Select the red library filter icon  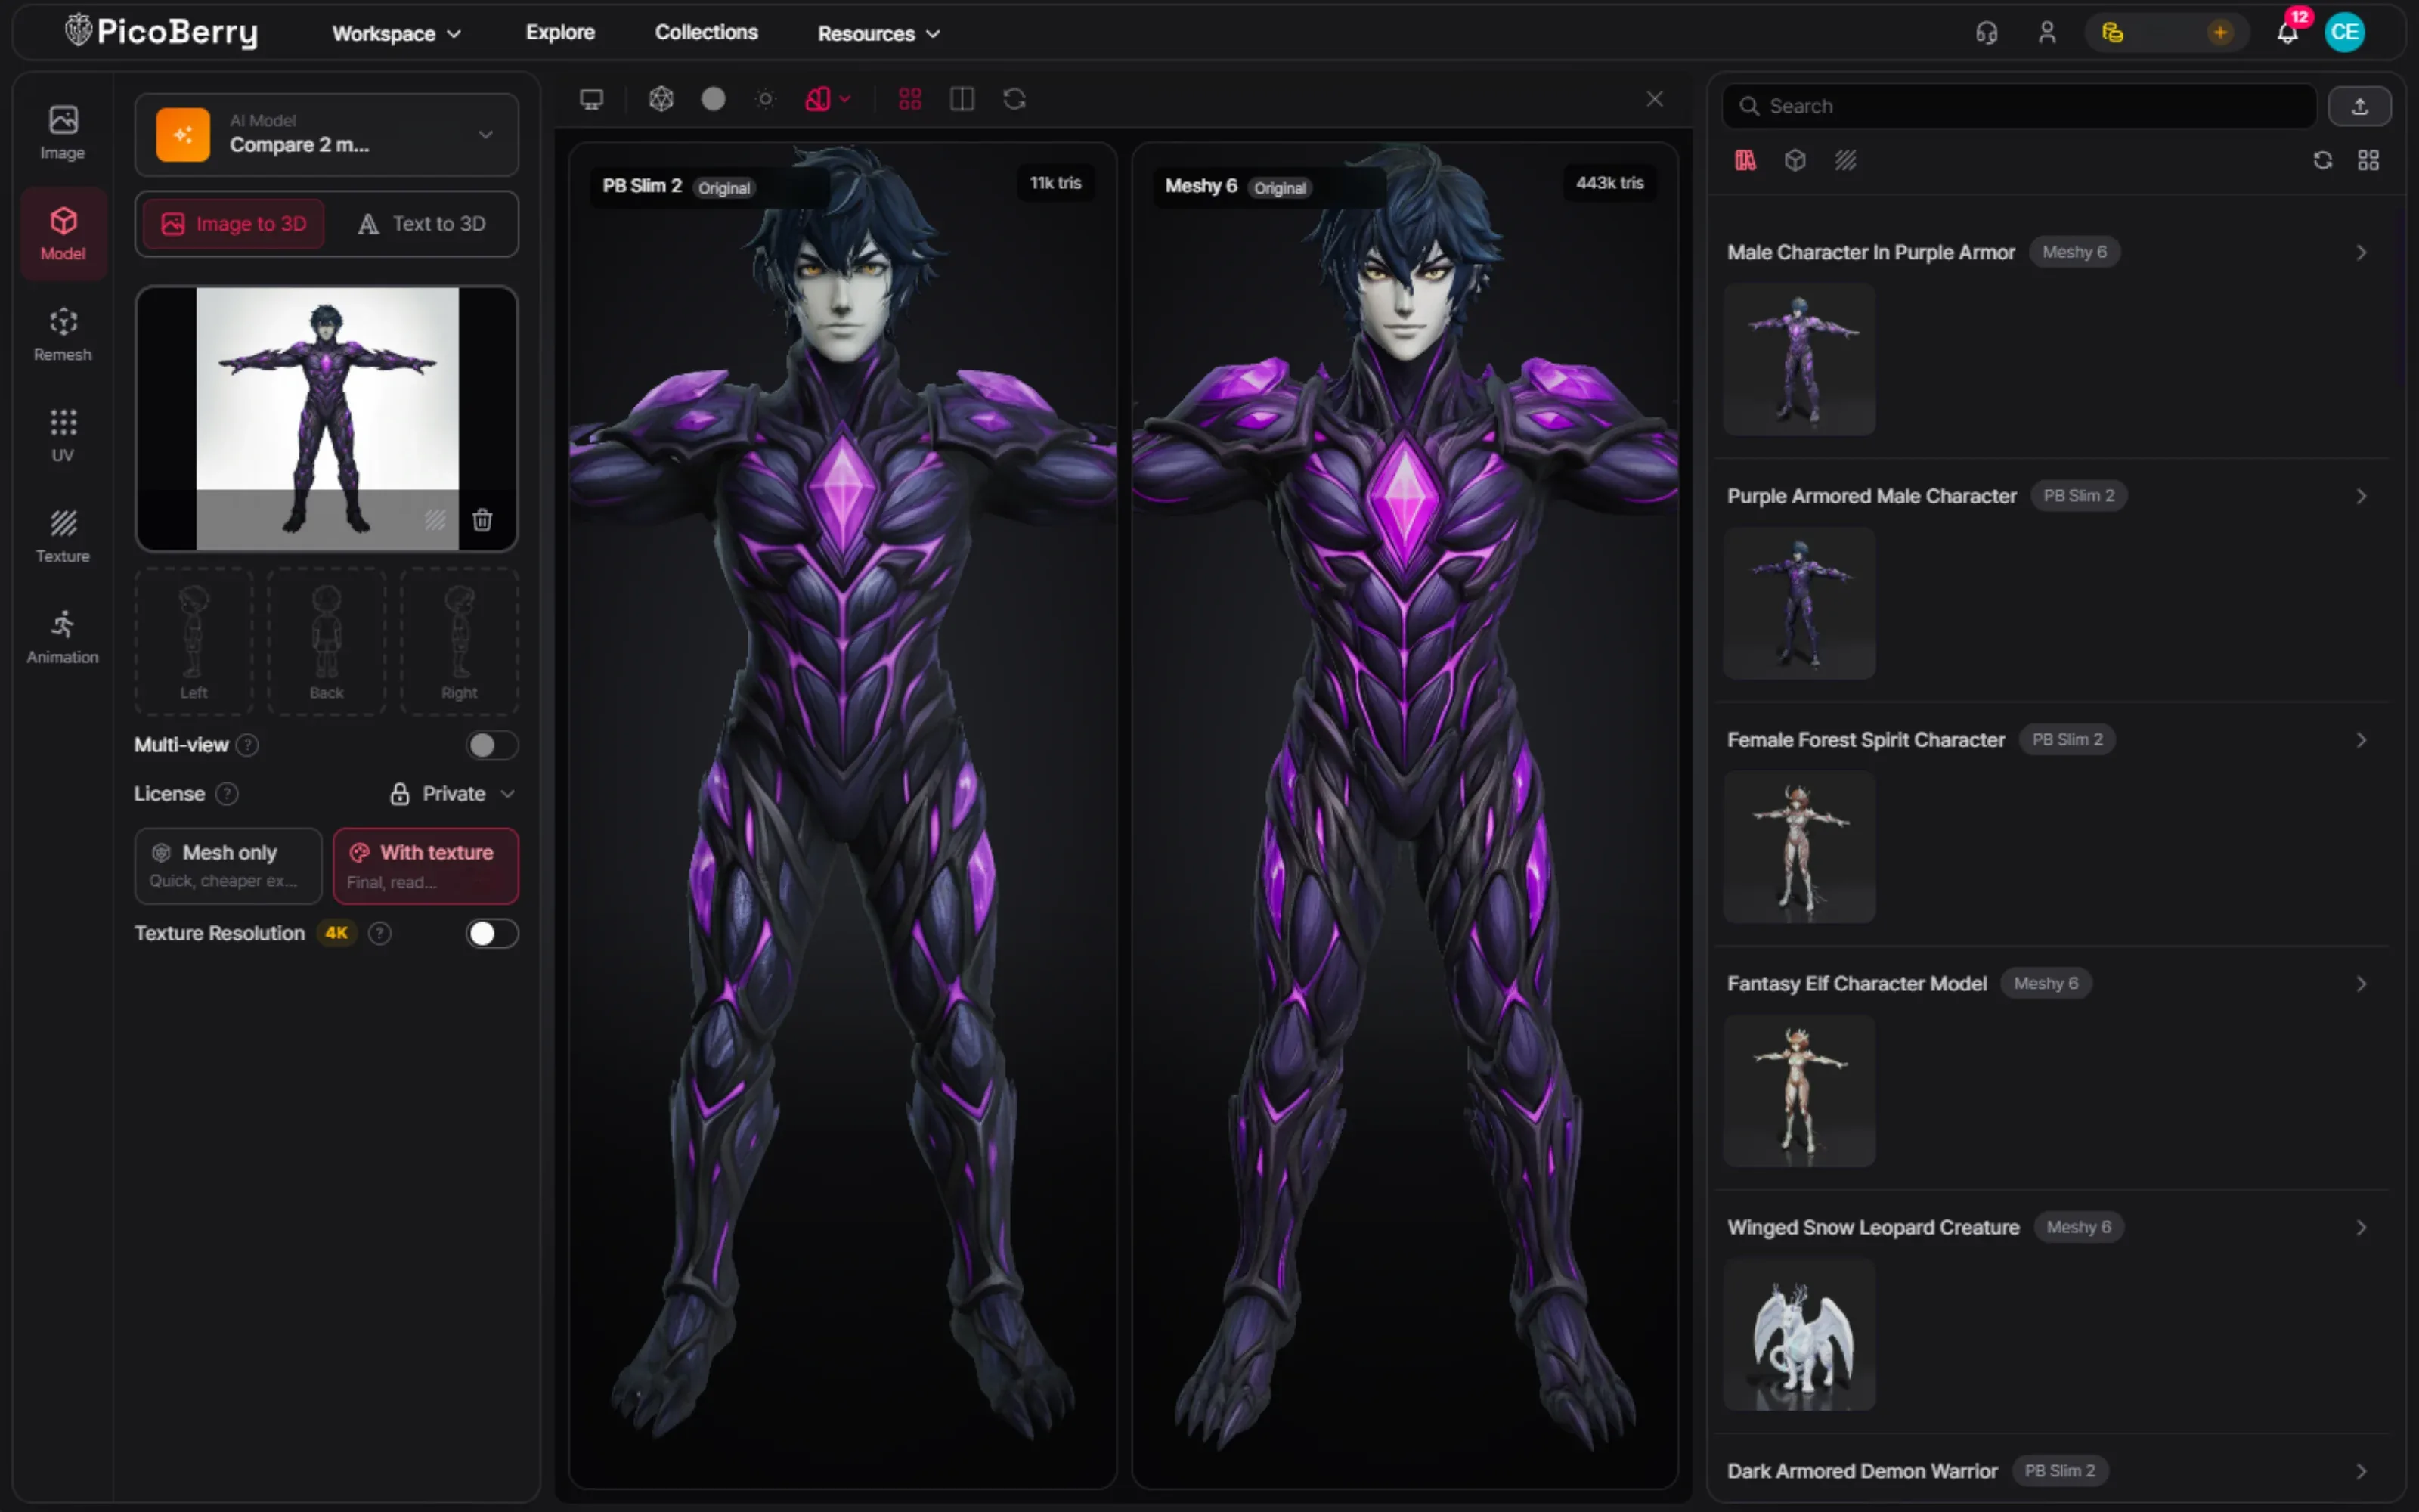click(1745, 161)
